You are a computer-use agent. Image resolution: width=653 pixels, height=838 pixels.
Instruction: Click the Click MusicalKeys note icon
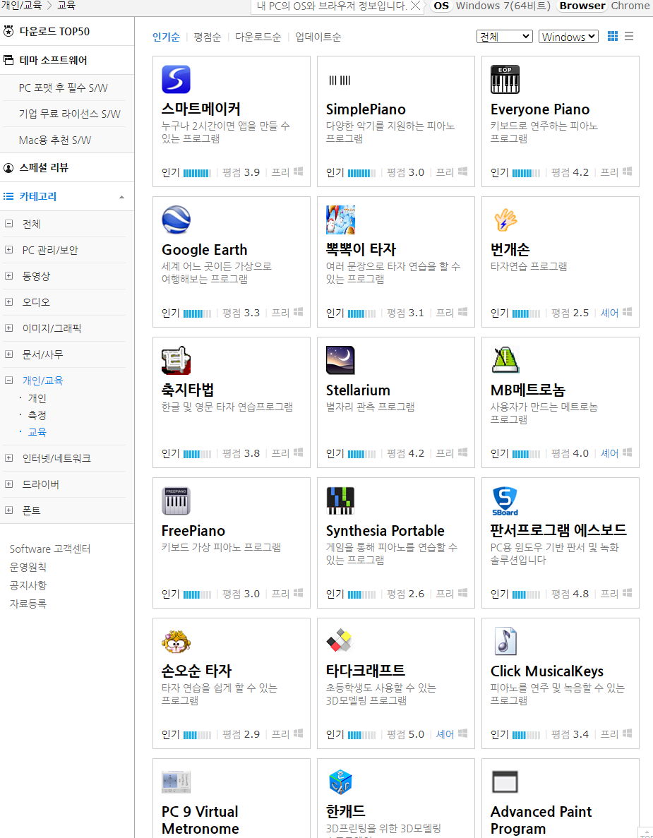[505, 641]
